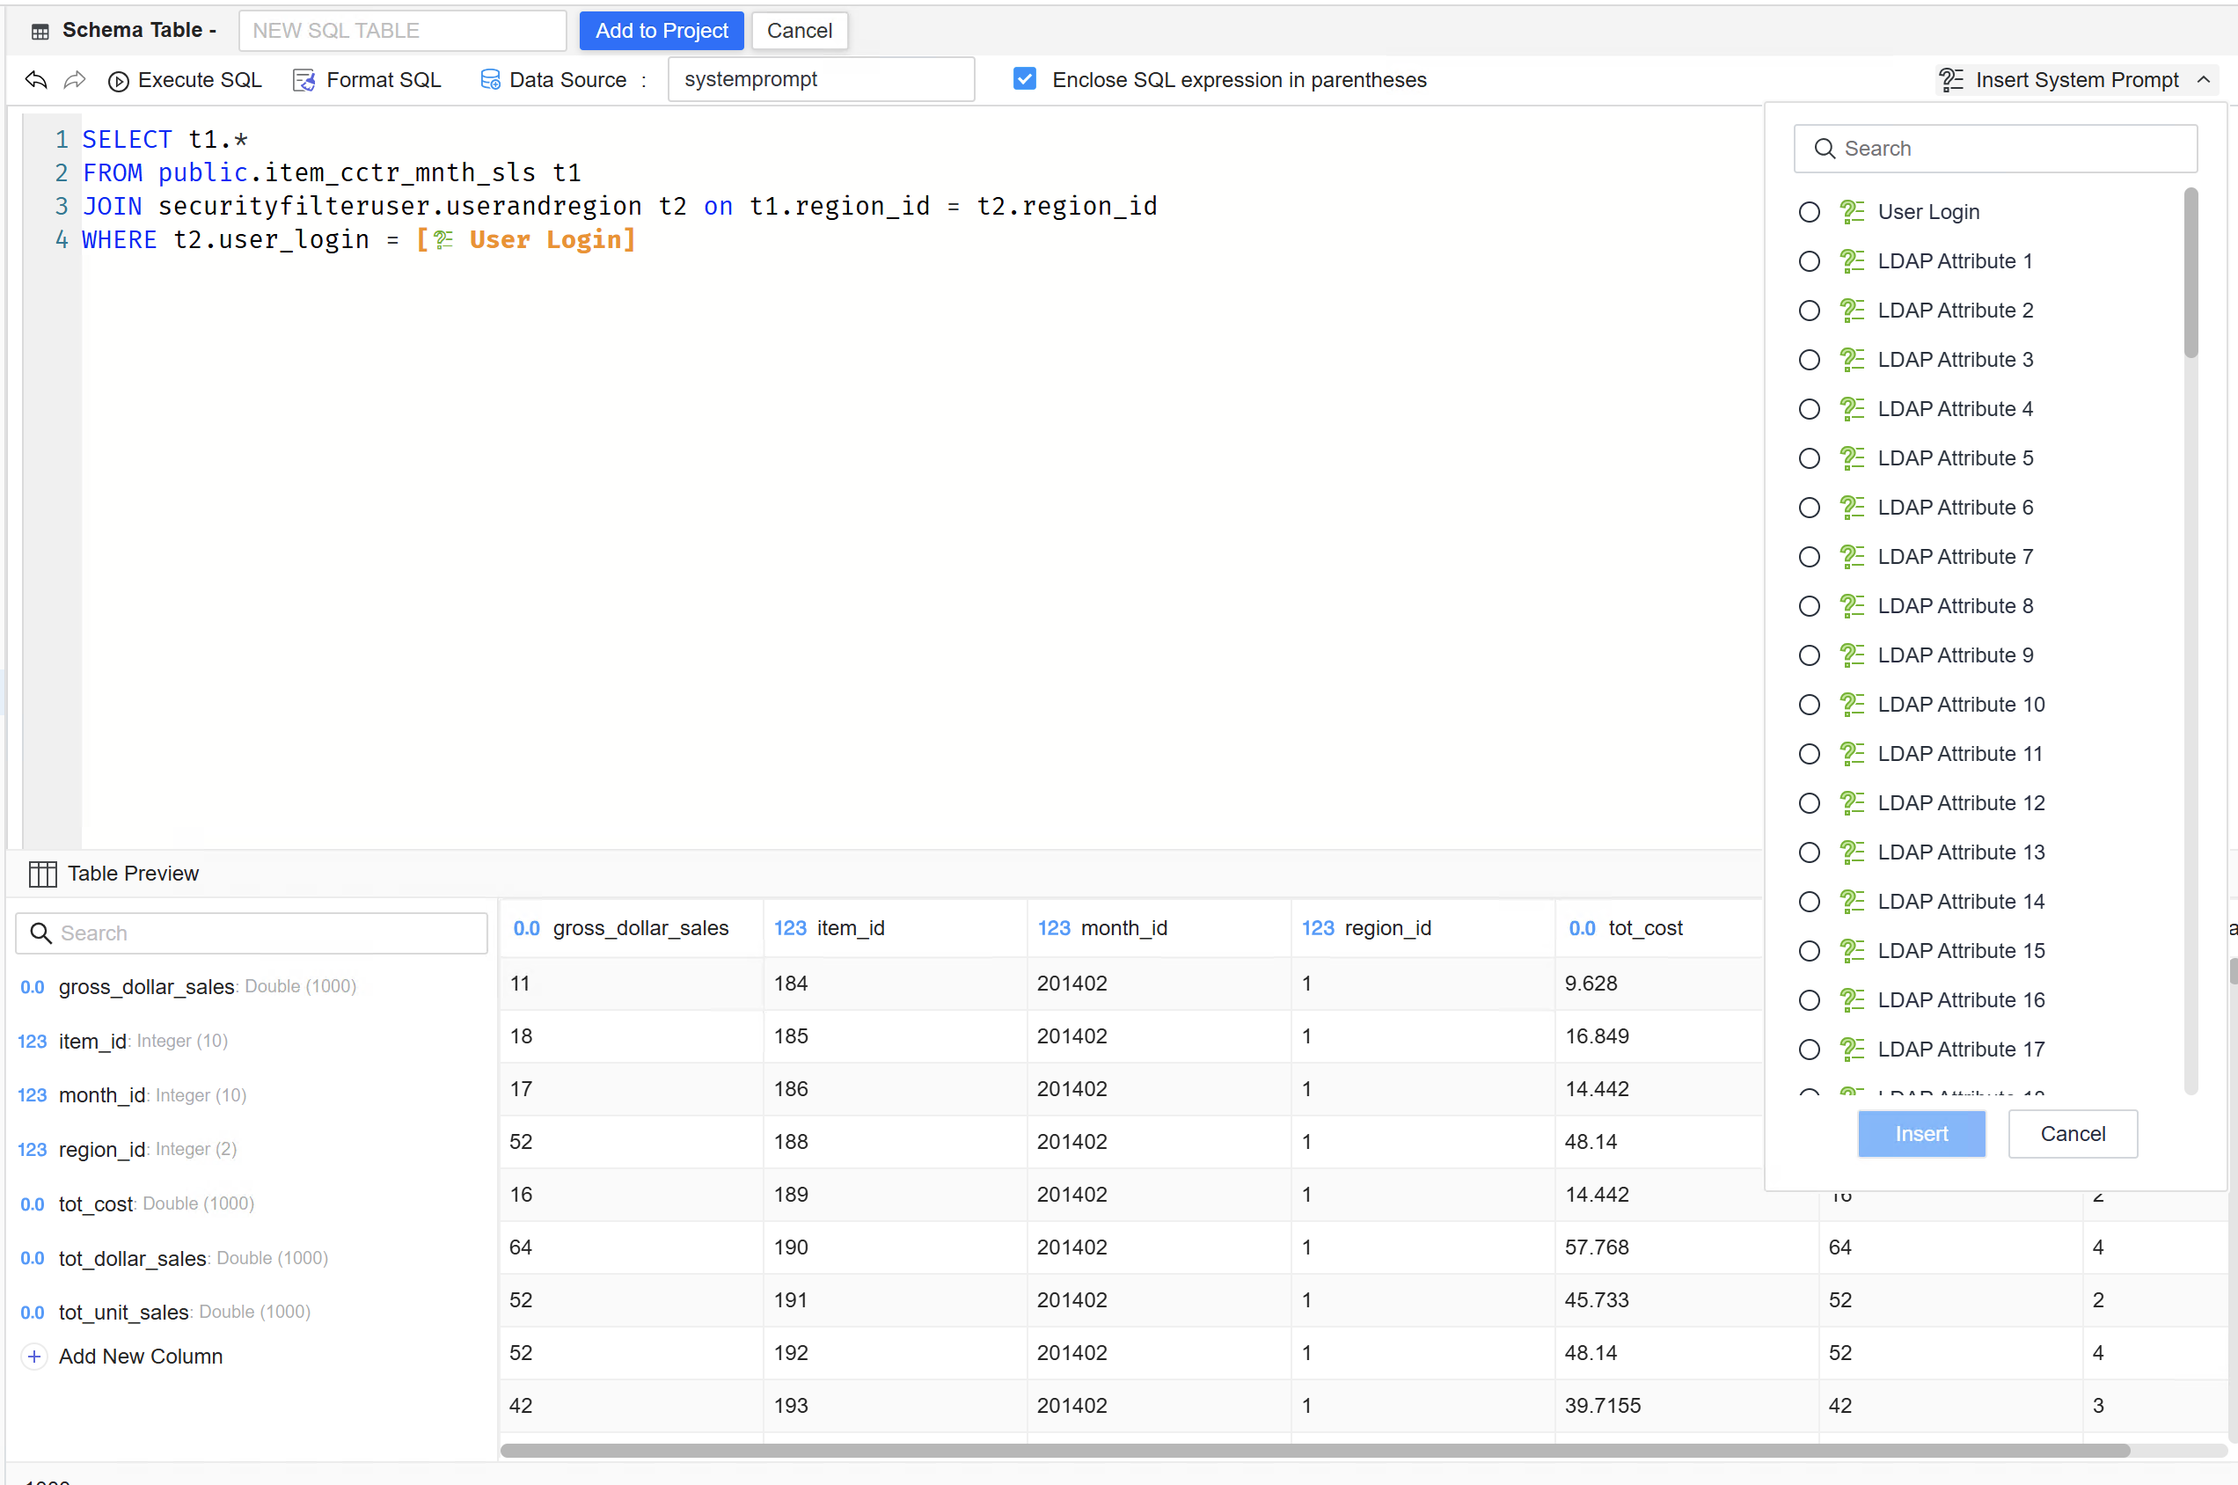Click the undo arrow icon
The image size is (2238, 1485).
(x=36, y=81)
